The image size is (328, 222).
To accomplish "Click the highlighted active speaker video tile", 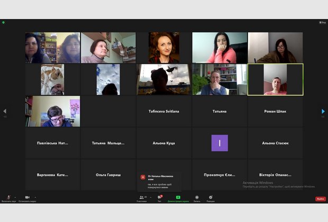I will coord(275,79).
